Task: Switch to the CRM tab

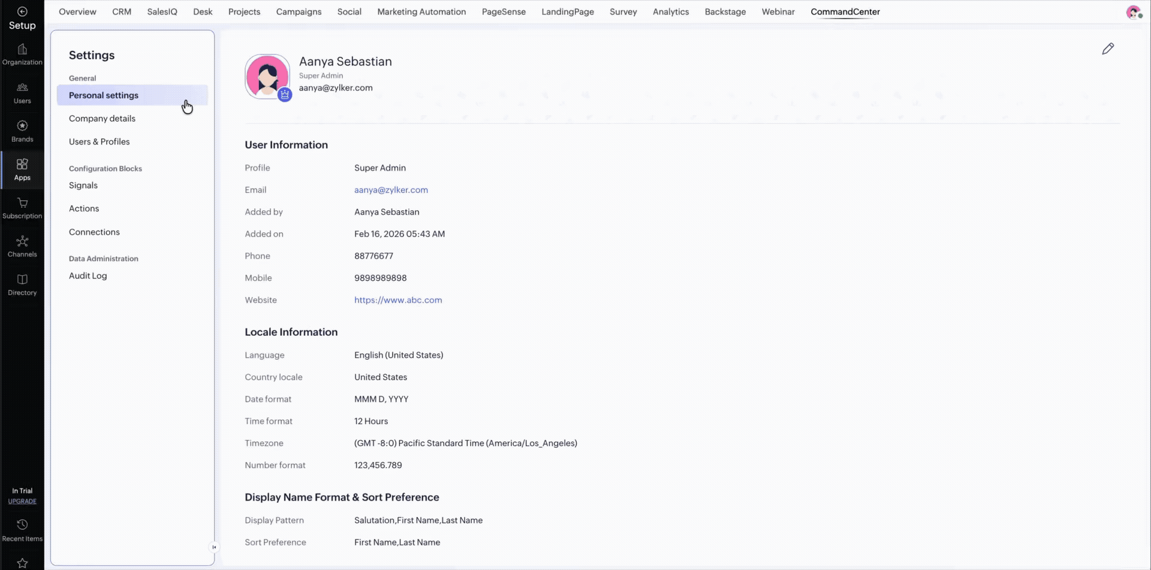Action: coord(122,12)
